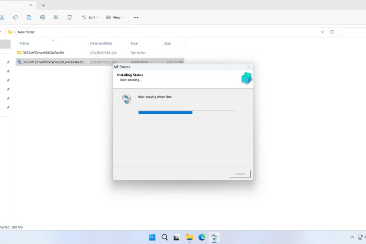
Task: Refresh the New folder view
Action: (x=332, y=32)
